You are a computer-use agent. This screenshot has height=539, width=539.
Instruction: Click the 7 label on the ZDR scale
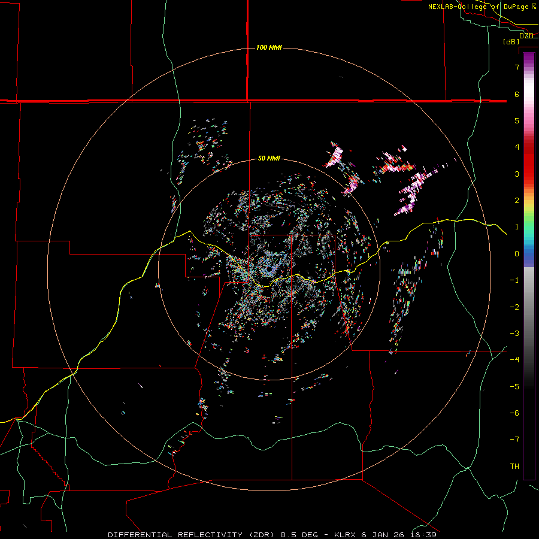(517, 67)
